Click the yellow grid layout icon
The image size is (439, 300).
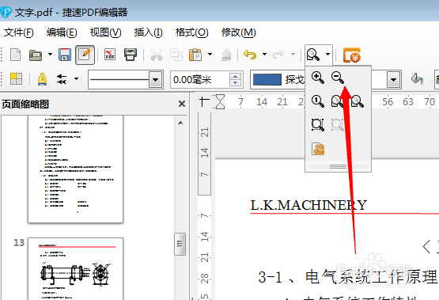click(16, 78)
